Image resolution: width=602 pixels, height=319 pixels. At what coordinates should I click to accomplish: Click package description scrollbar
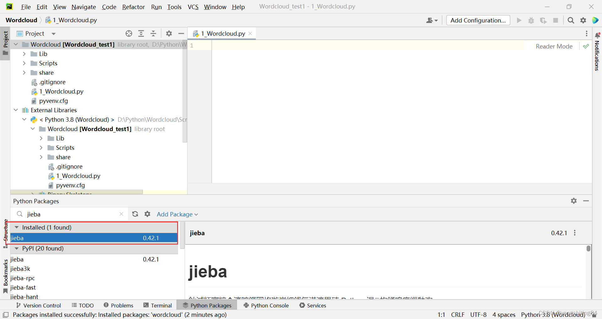[589, 248]
